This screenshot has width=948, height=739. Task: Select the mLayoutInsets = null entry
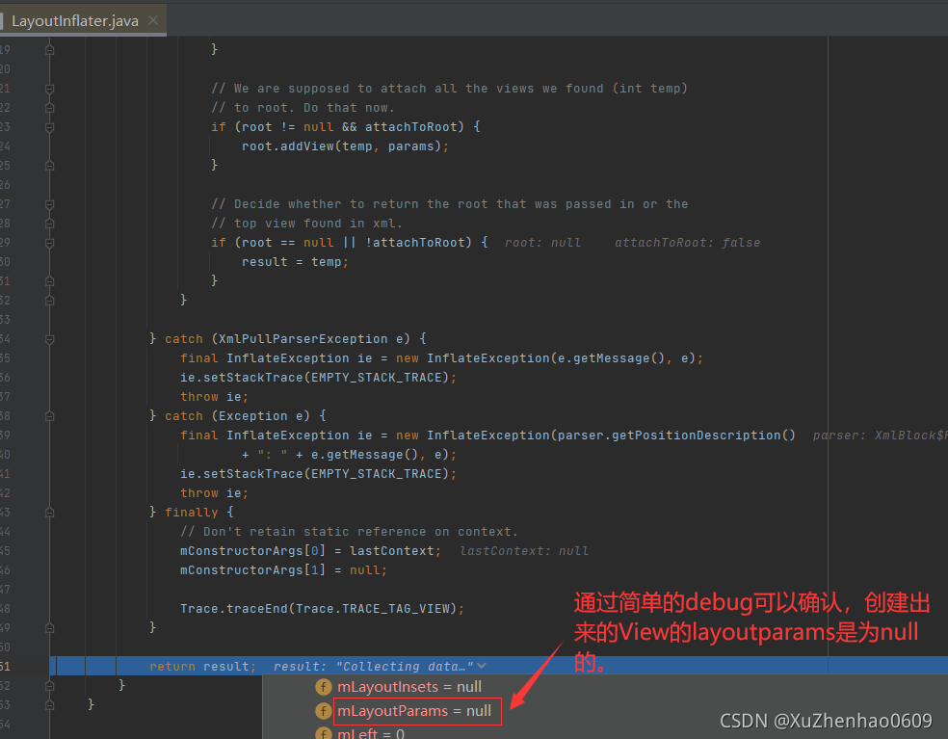pyautogui.click(x=408, y=687)
